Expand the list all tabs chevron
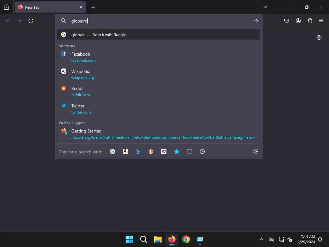 265,7
